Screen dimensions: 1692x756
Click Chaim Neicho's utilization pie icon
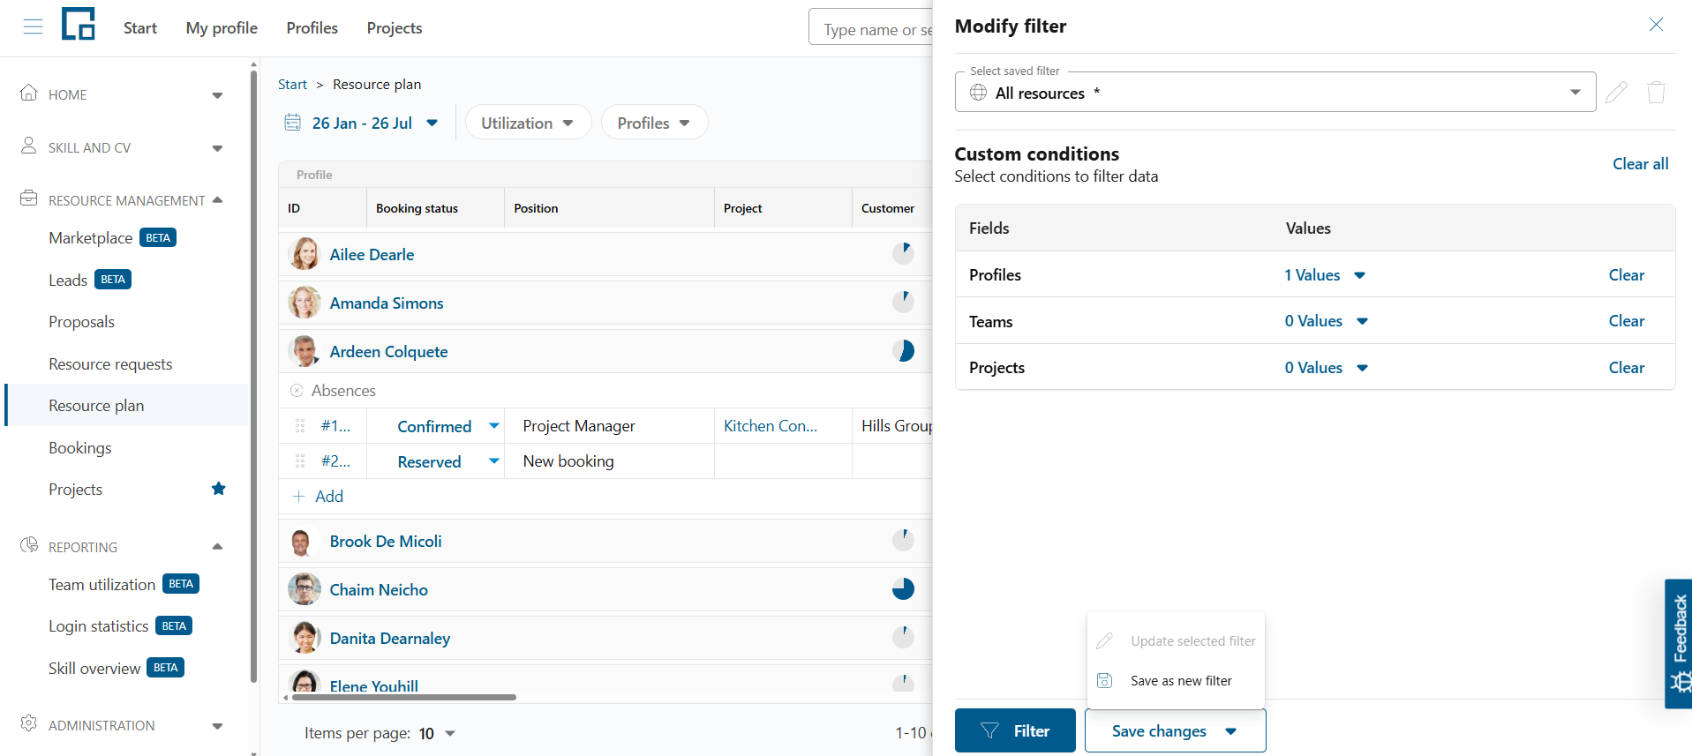tap(903, 589)
